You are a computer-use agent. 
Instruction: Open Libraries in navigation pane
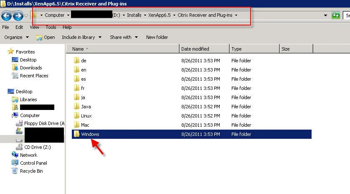coord(28,100)
